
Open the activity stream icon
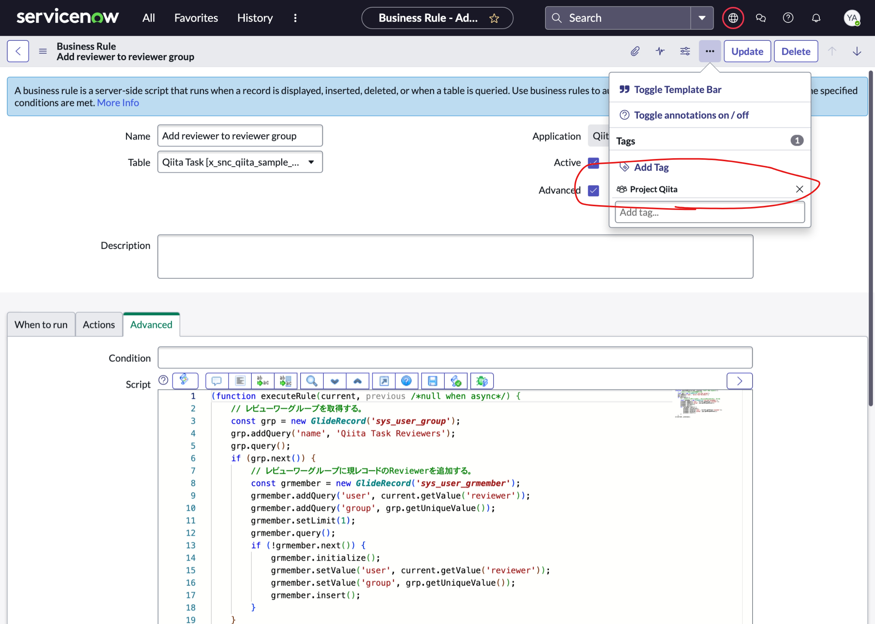pos(660,51)
